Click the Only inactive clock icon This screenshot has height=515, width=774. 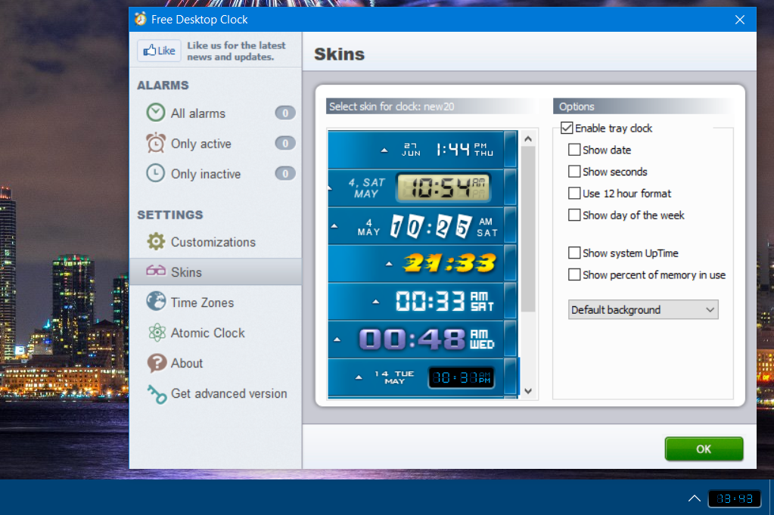click(157, 173)
